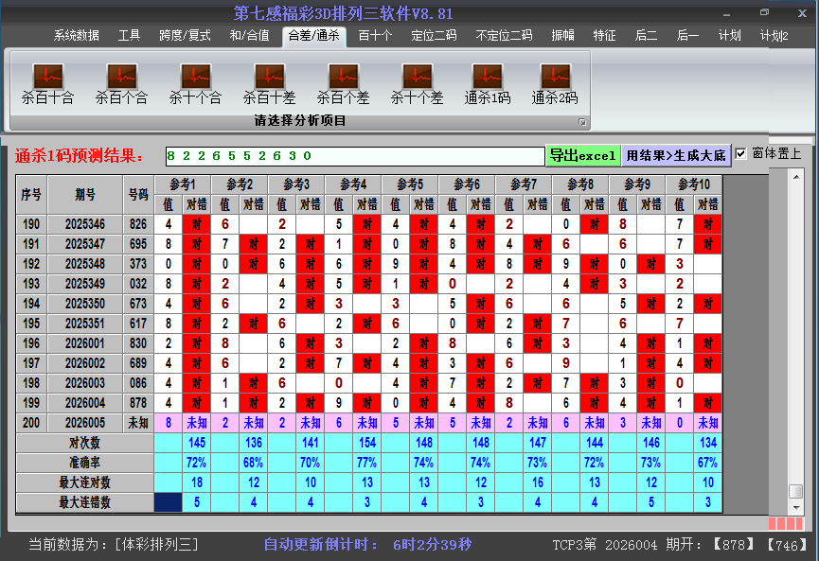
Task: Click the vertical scrollbar up arrow
Action: point(796,180)
